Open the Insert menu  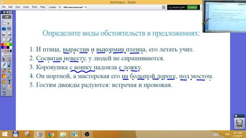(26, 7)
